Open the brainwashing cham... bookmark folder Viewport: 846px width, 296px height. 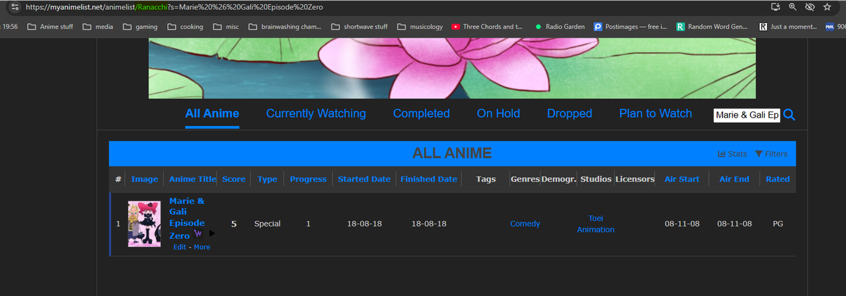tap(285, 27)
